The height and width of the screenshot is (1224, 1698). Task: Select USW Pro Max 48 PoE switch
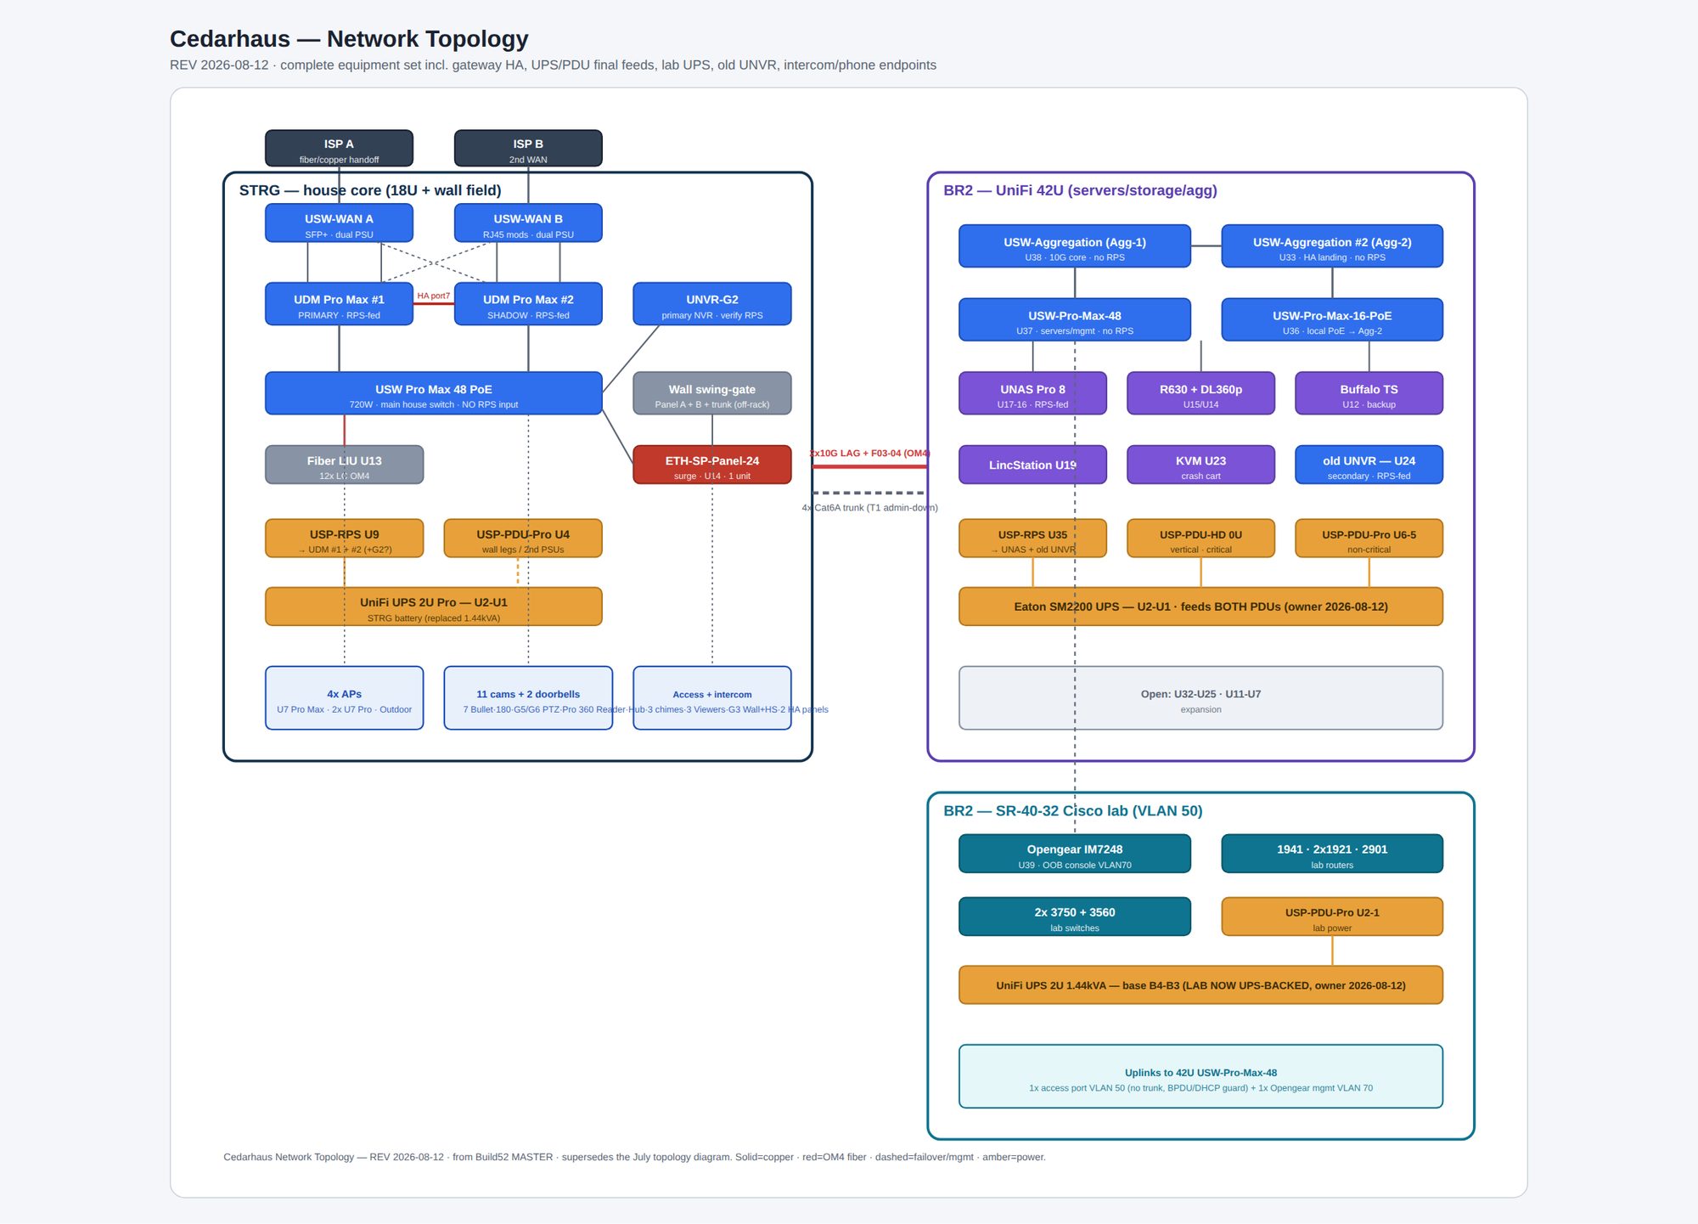coord(434,393)
